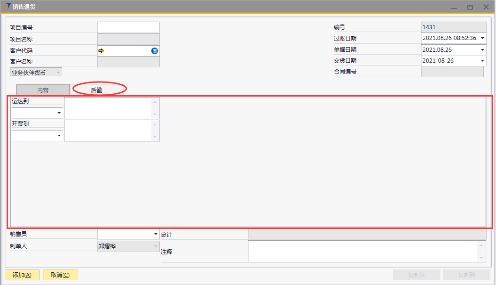Viewport: 496px width, 285px height.
Task: Click the 项目编号 input field
Action: [x=128, y=27]
